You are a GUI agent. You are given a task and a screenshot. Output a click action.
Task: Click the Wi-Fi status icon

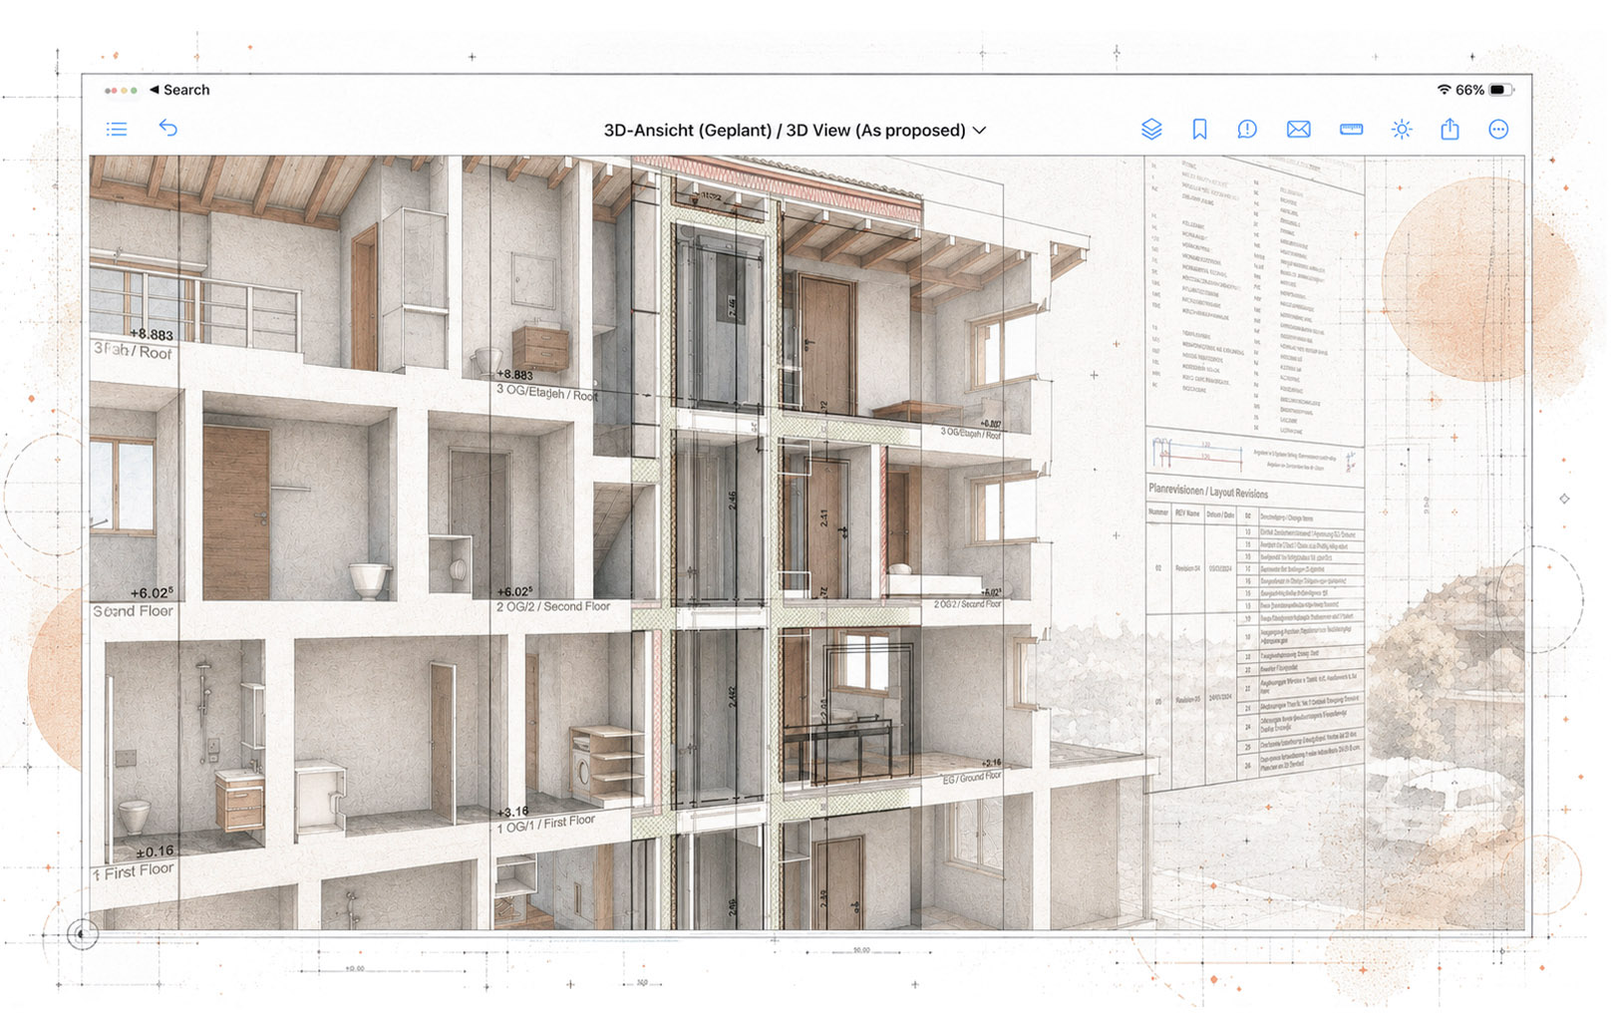(1444, 90)
